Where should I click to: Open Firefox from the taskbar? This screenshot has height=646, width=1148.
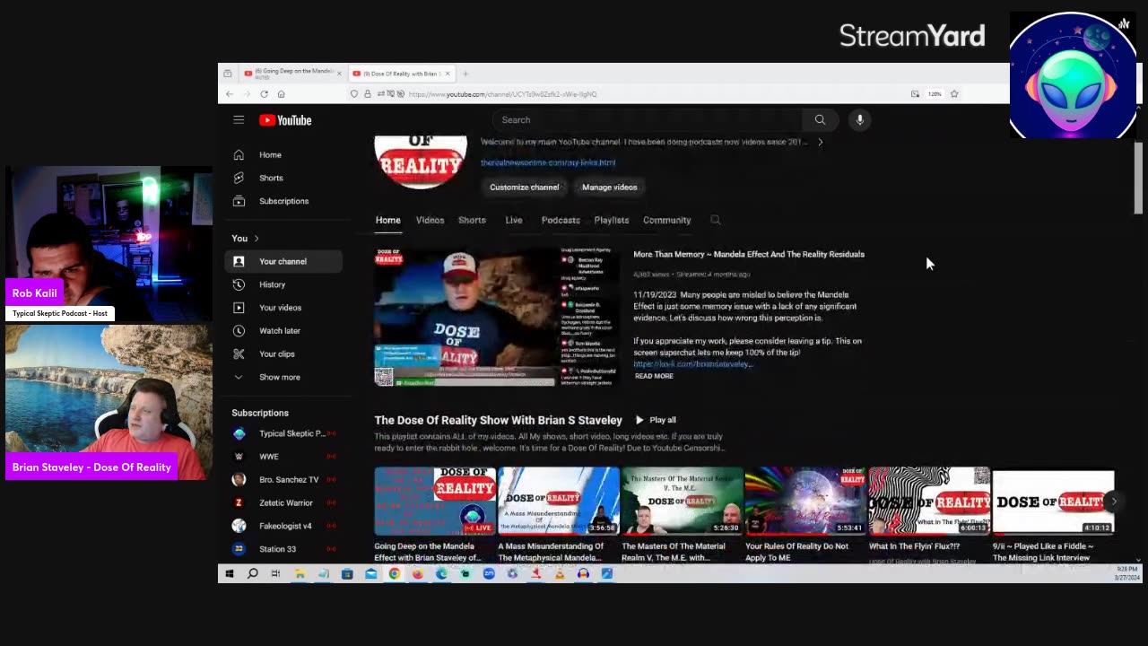pyautogui.click(x=417, y=573)
